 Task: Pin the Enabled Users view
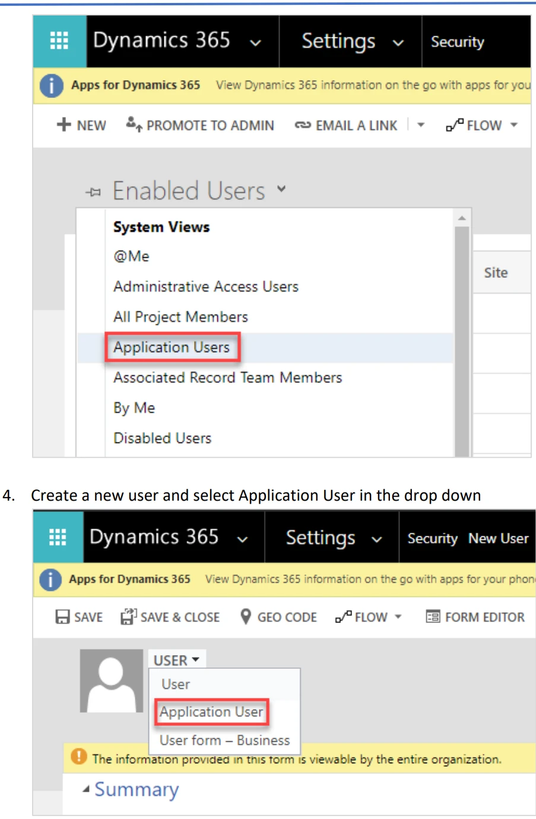93,192
